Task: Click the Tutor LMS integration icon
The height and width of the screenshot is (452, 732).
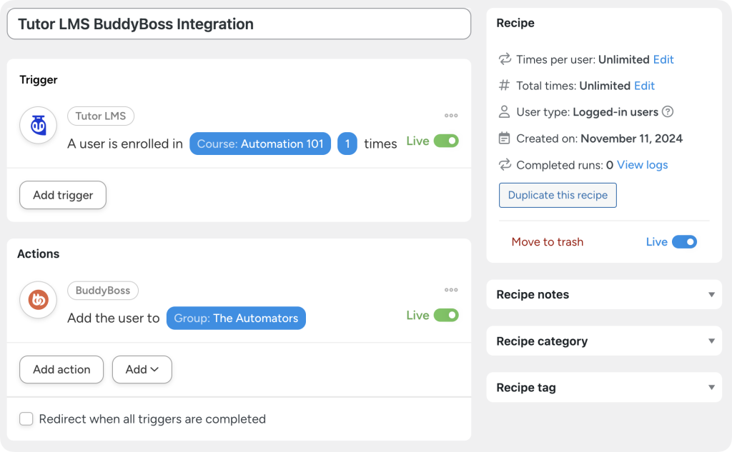Action: 38,125
